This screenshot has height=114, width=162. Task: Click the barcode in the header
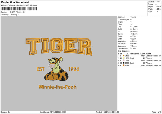point(19,9)
